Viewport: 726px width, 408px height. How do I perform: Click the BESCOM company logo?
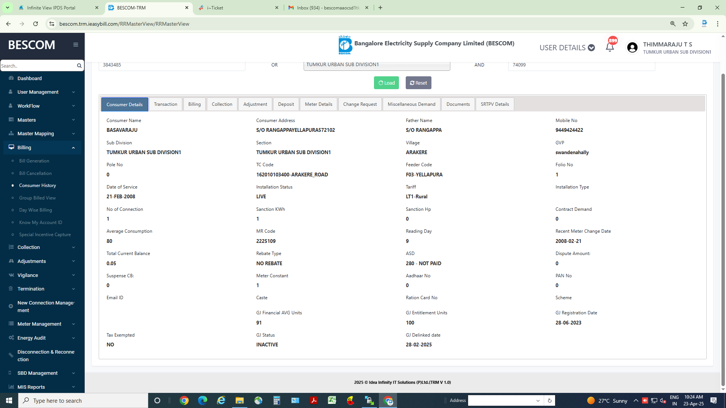click(x=345, y=45)
